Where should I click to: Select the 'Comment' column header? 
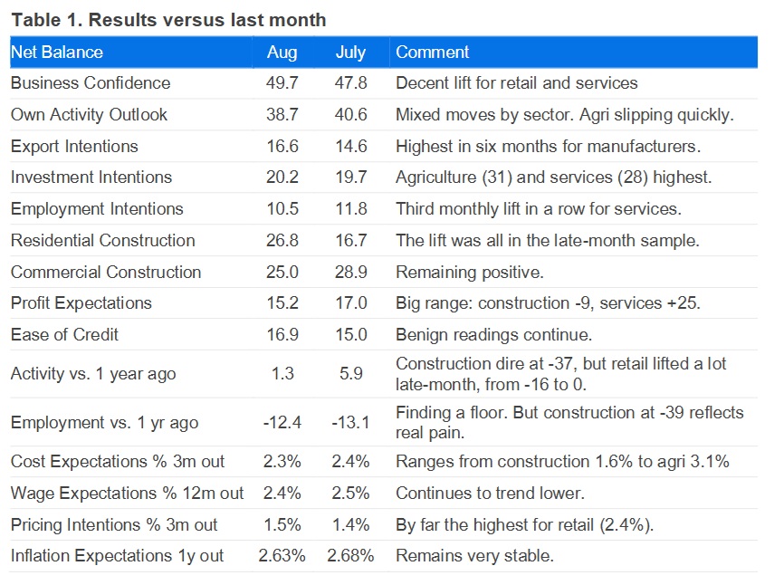[x=433, y=52]
